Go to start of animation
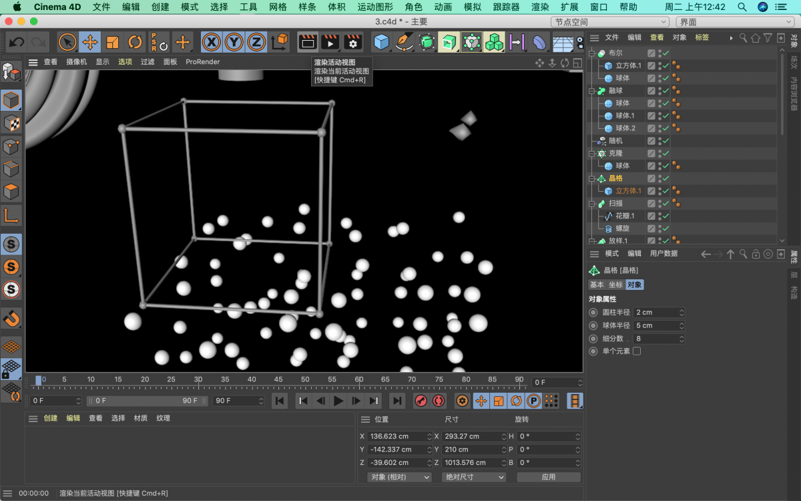The width and height of the screenshot is (801, 501). tap(280, 401)
